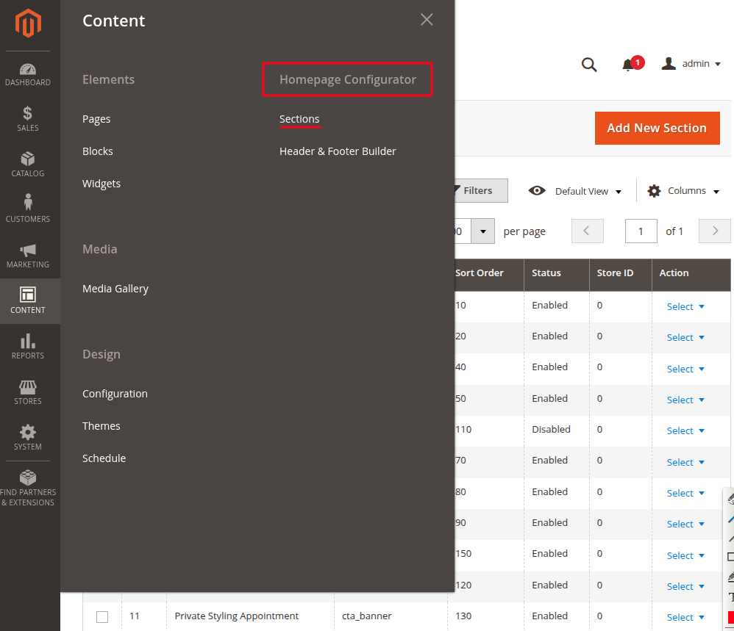Close the Content menu panel
The width and height of the screenshot is (734, 631).
pos(427,20)
